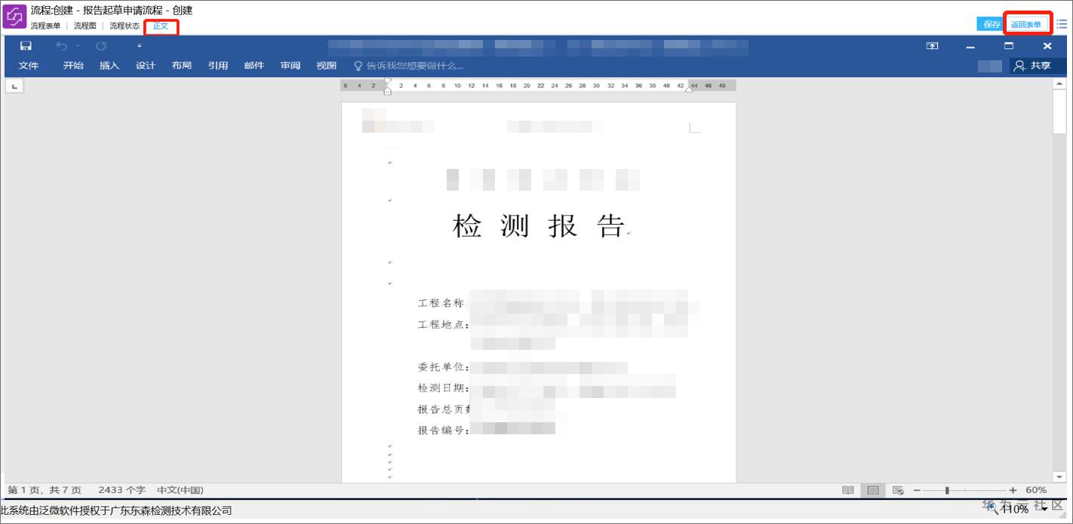This screenshot has width=1073, height=524.
Task: Click the 检测日期 label in document
Action: click(x=443, y=389)
